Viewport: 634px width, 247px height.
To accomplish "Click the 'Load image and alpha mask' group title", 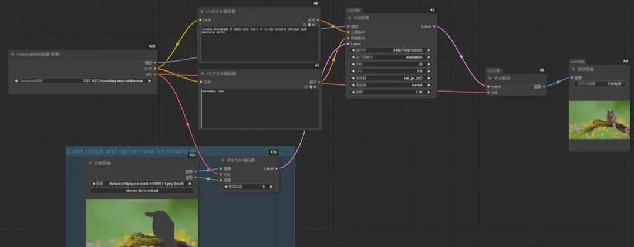I will tap(130, 151).
